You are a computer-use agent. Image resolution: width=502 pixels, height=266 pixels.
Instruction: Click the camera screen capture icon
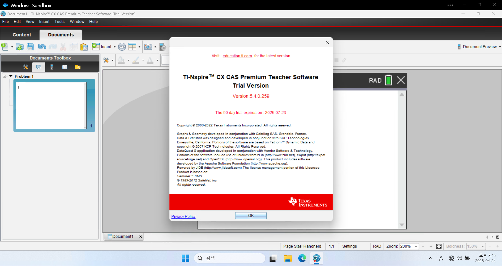pos(148,47)
